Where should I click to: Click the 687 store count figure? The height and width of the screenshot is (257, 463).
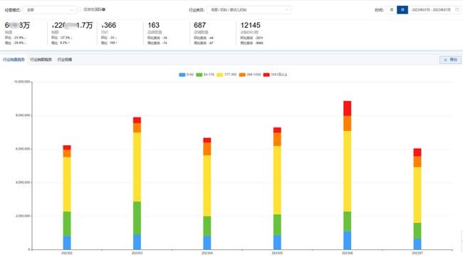(200, 26)
